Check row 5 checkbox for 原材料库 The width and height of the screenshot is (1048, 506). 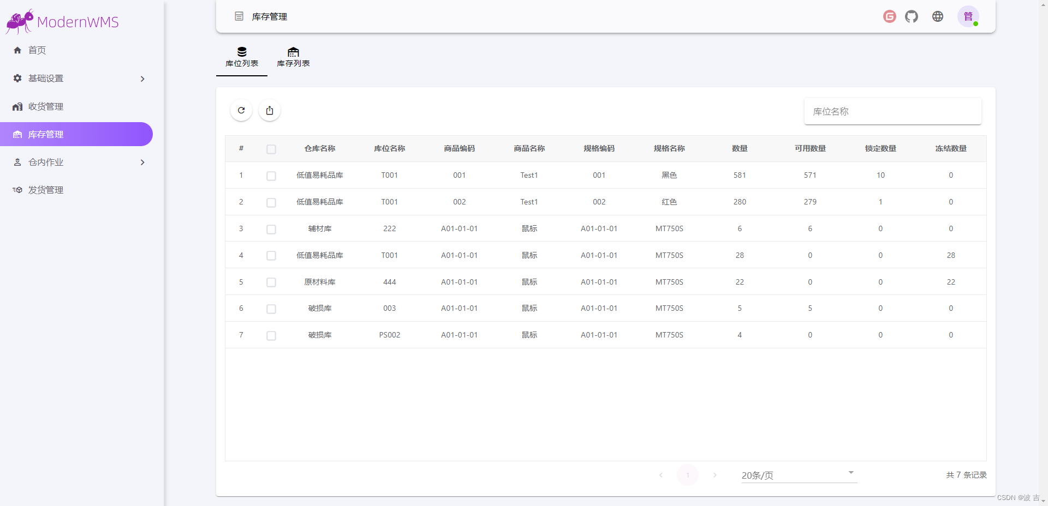click(x=271, y=282)
